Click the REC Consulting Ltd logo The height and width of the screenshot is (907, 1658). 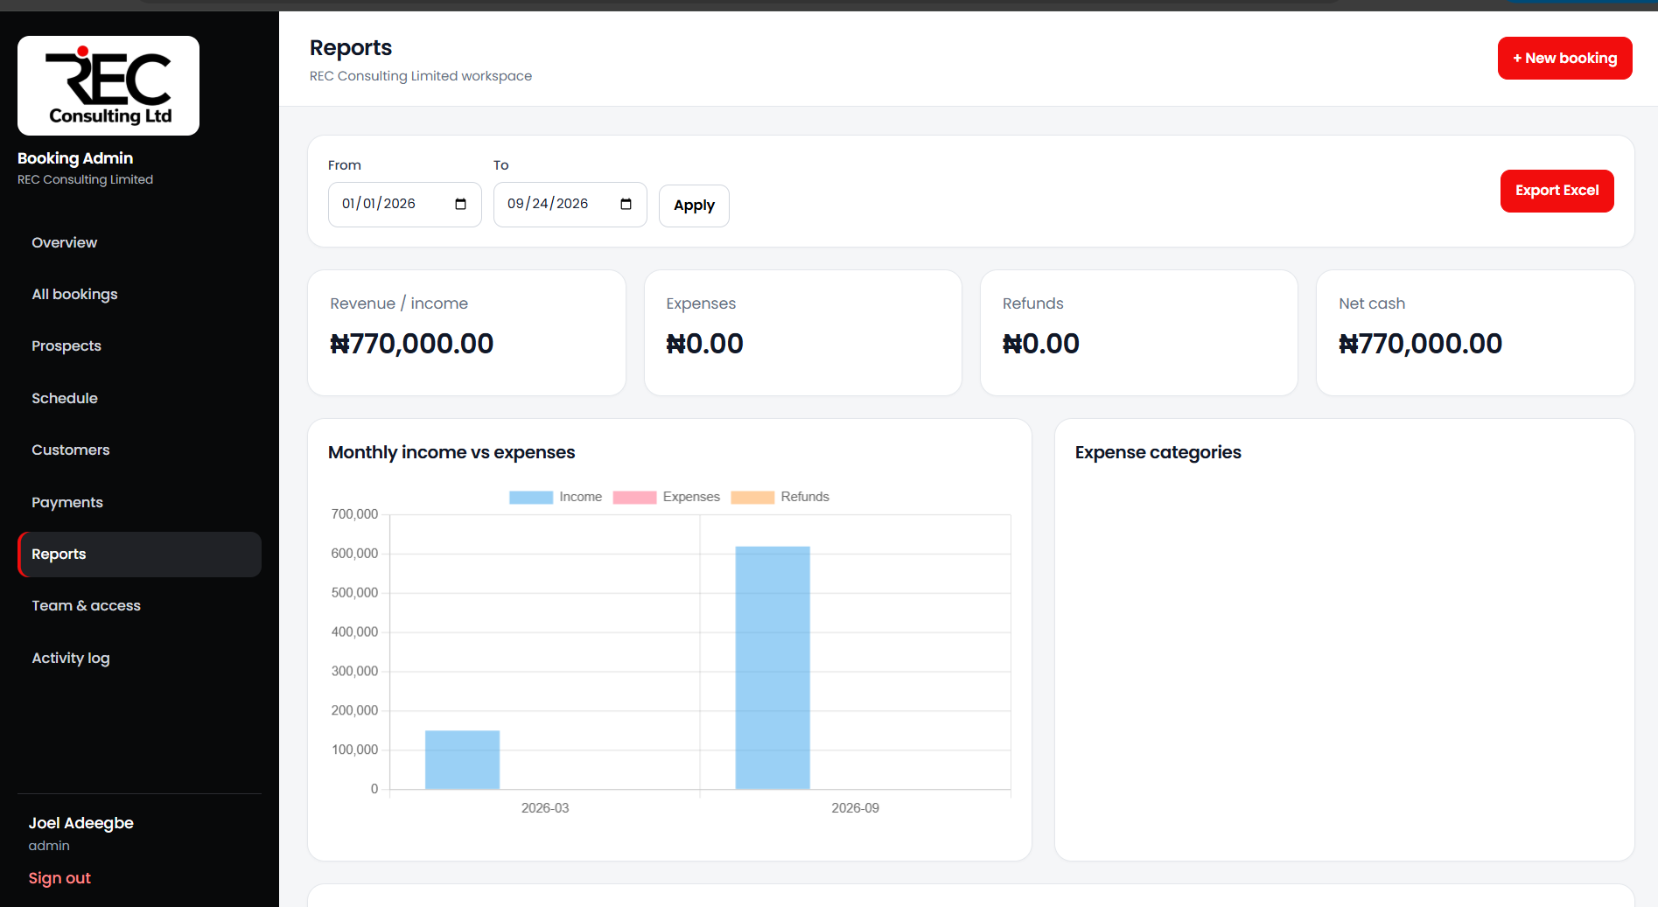108,86
